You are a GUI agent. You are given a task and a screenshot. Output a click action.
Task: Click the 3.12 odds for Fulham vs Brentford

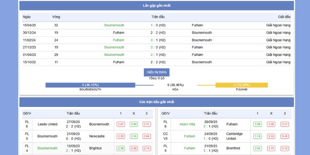pos(285,148)
